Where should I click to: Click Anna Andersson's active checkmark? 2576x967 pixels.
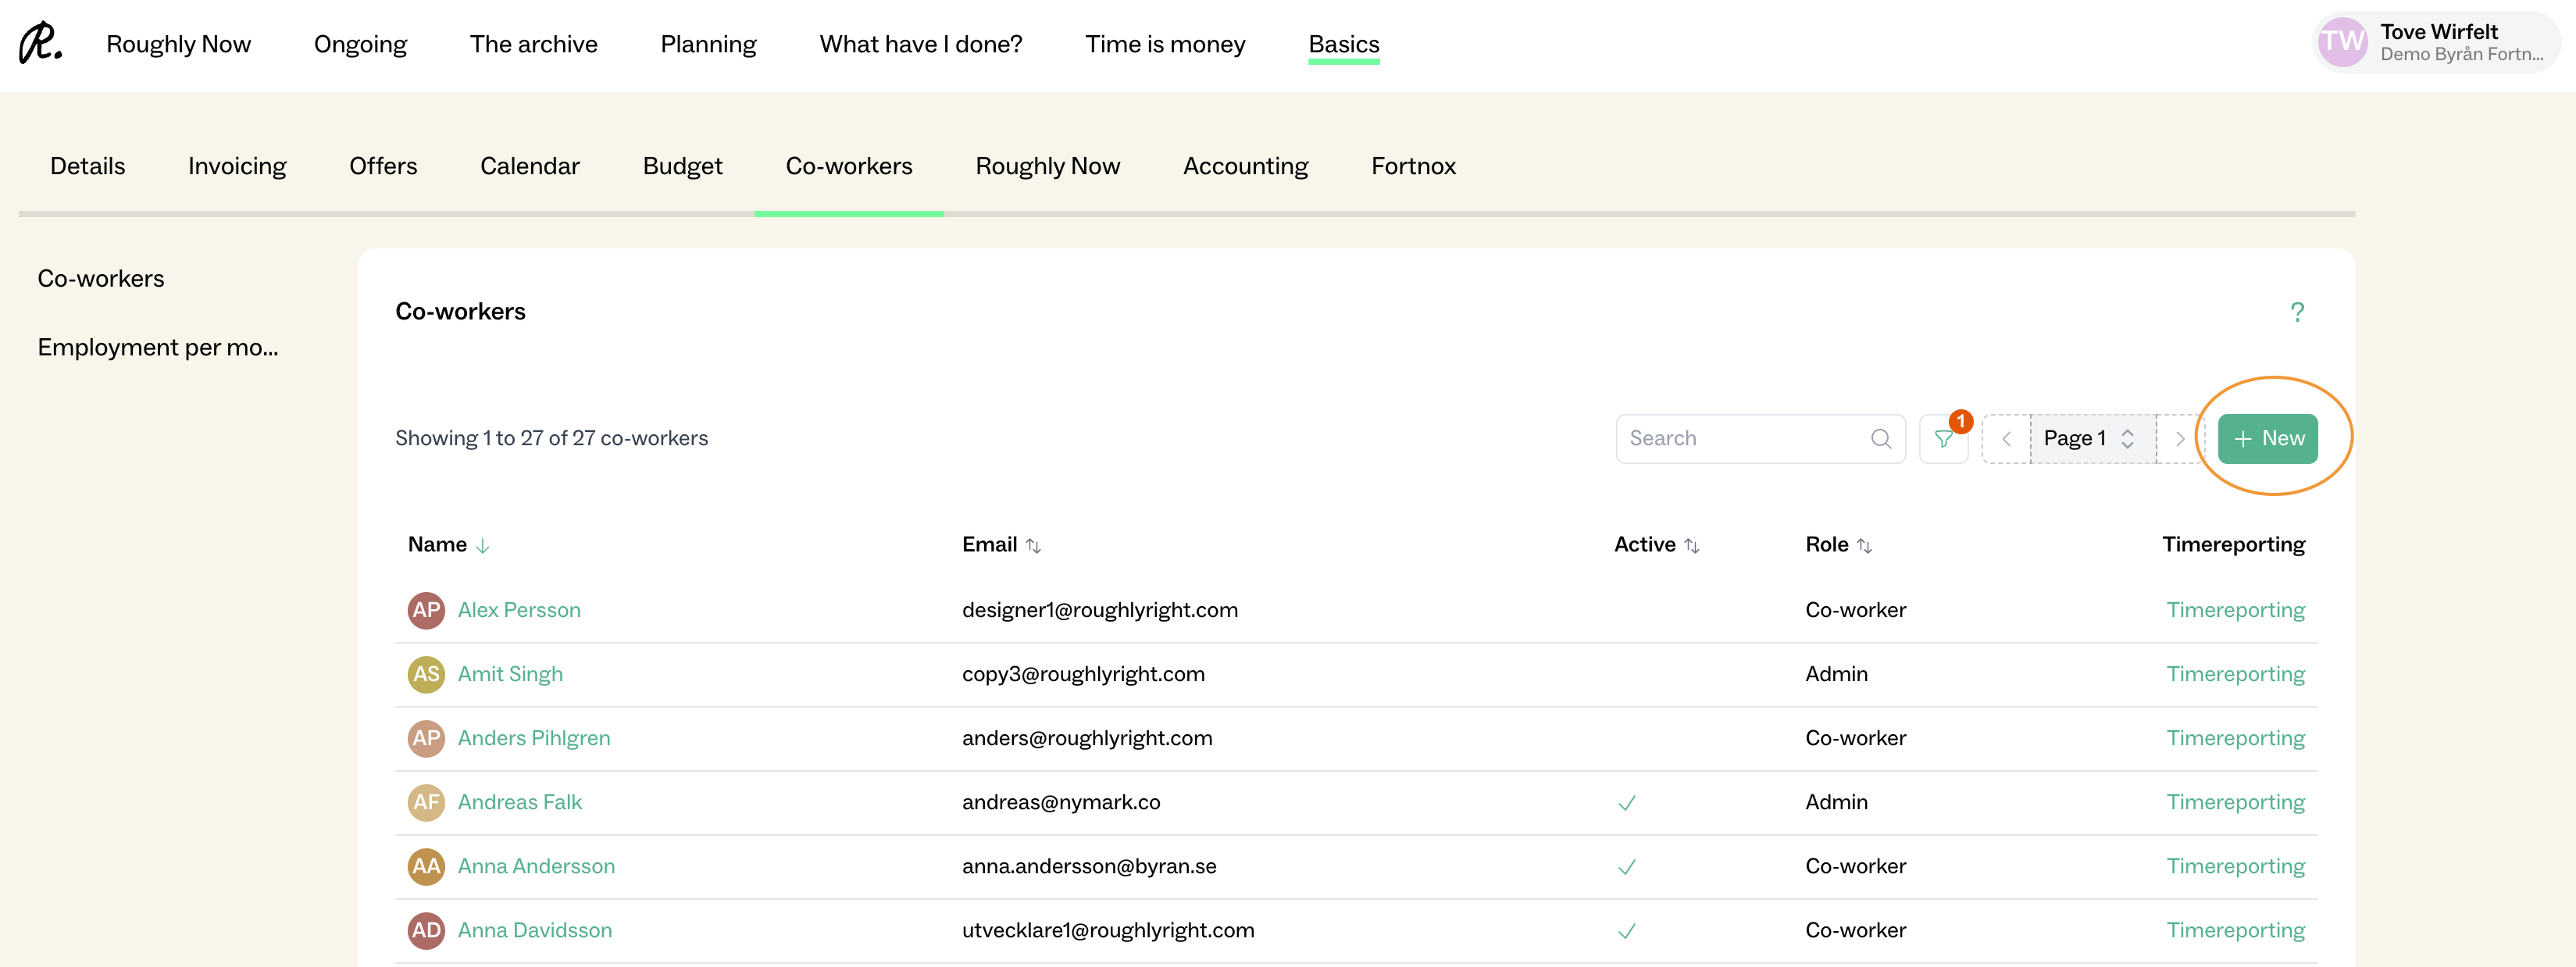click(1626, 867)
